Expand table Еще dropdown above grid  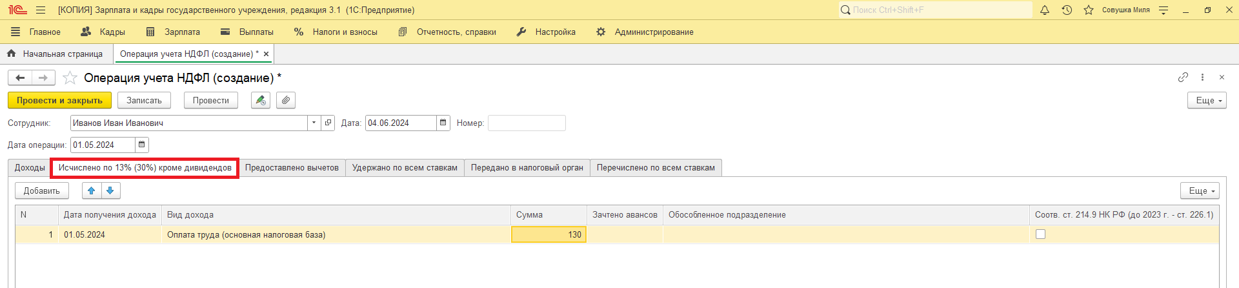point(1200,190)
